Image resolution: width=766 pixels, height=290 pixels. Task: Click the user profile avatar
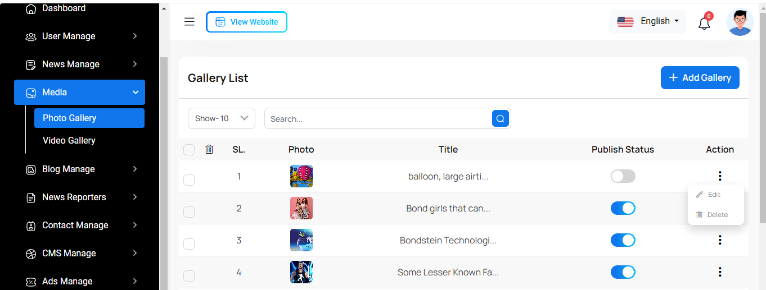pos(740,22)
